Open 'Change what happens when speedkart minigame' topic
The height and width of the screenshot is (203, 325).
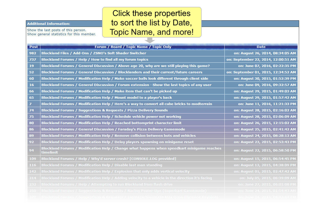click(x=131, y=150)
